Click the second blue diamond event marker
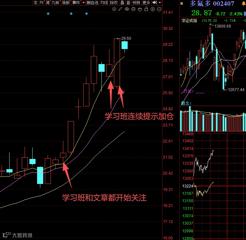246x240 pixels. pos(71,14)
